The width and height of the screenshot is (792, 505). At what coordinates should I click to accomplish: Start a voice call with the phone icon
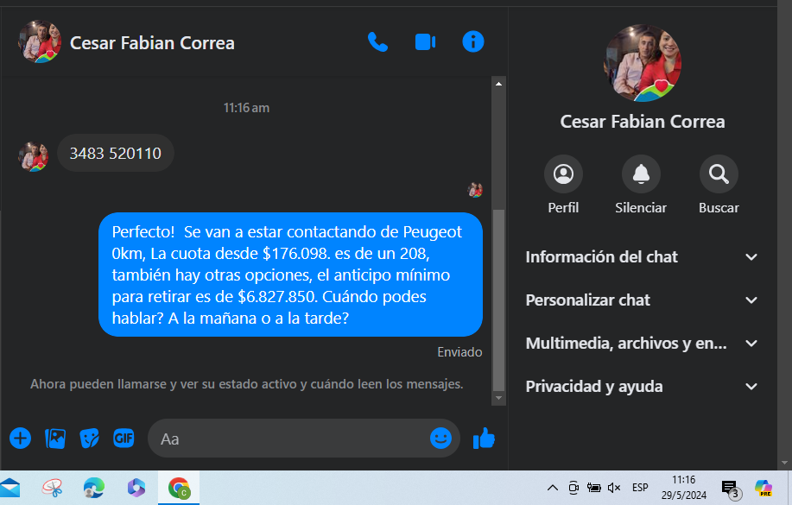coord(377,42)
